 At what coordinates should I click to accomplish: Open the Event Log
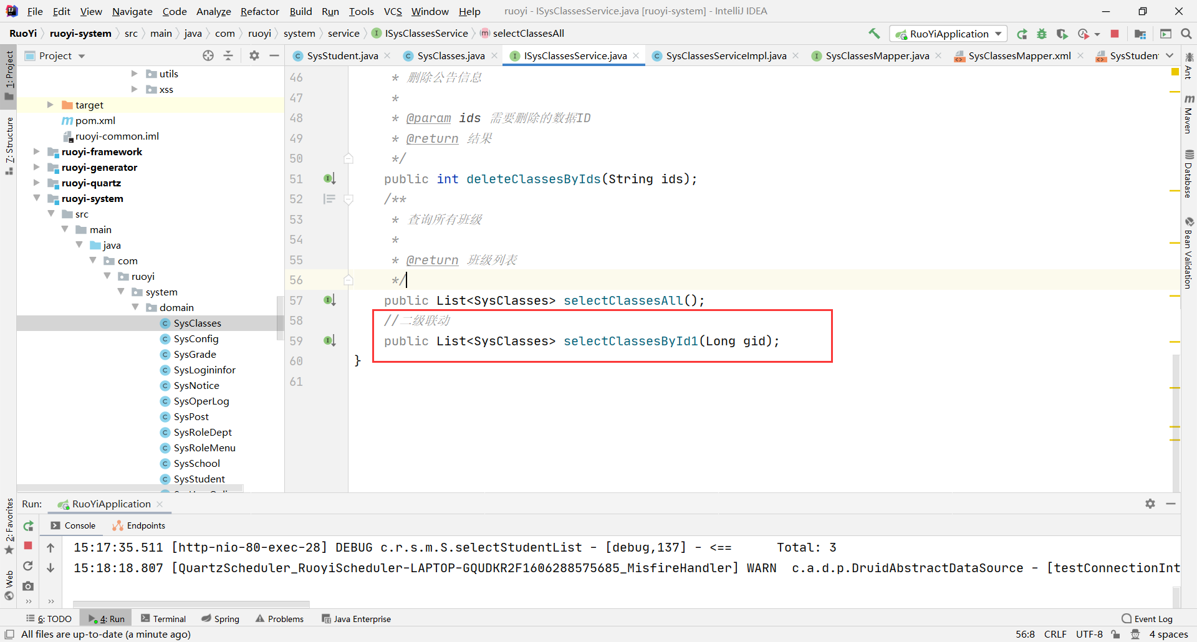(x=1147, y=619)
